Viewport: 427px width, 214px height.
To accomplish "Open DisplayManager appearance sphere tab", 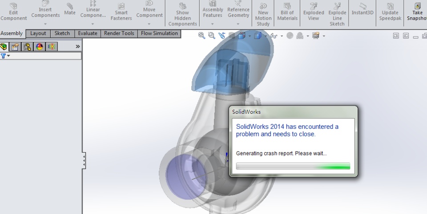I will point(40,47).
